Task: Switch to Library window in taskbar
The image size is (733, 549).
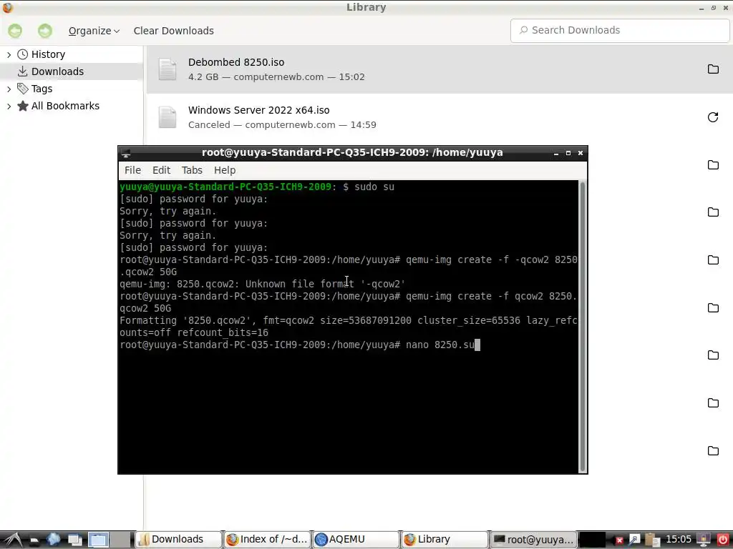Action: click(445, 540)
